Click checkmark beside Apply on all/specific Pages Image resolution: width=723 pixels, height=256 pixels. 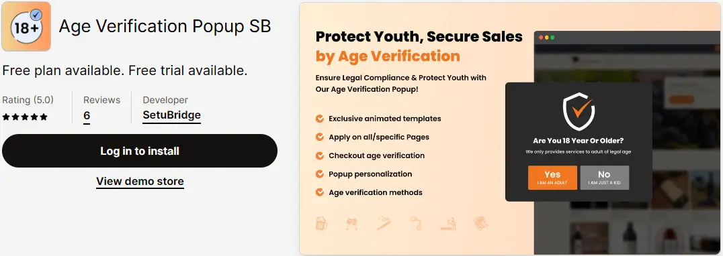[x=320, y=137]
